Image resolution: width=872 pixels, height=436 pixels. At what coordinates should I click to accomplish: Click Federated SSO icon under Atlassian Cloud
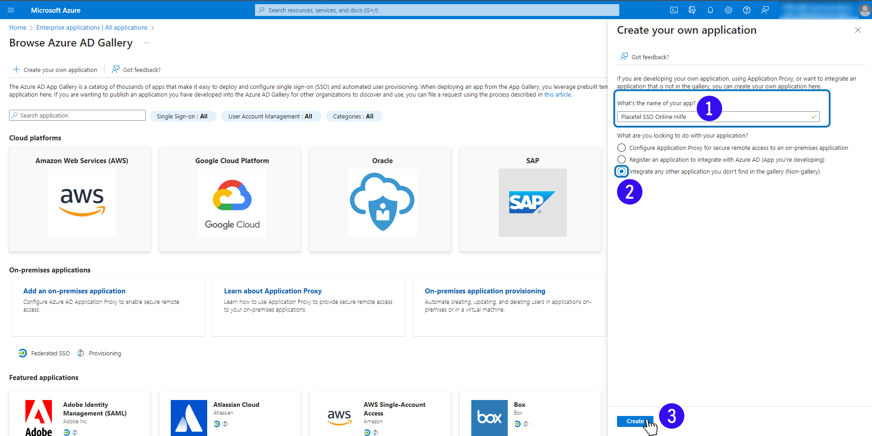217,424
